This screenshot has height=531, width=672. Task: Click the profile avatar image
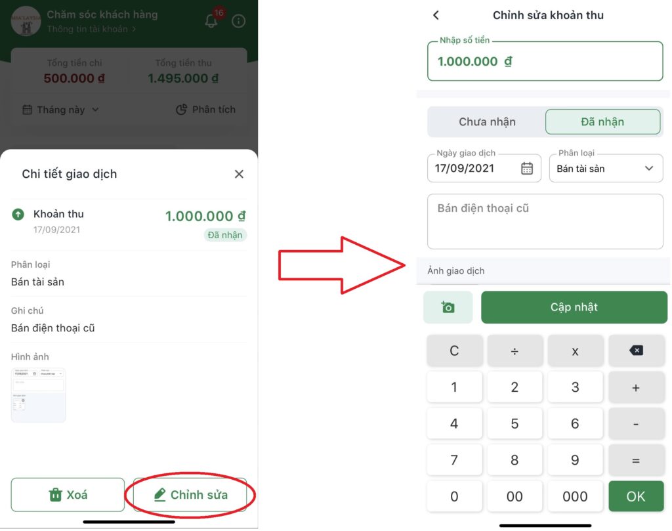tap(26, 21)
